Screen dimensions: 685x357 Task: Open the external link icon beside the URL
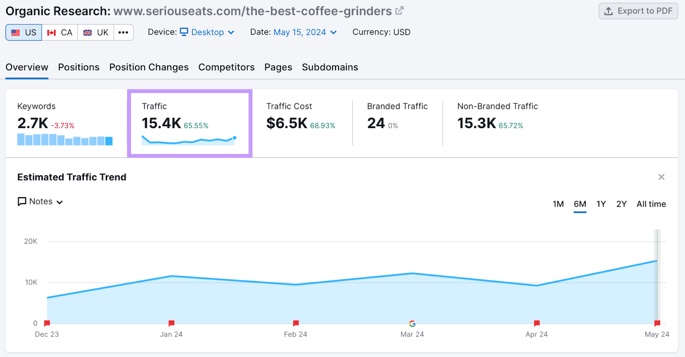pyautogui.click(x=399, y=11)
